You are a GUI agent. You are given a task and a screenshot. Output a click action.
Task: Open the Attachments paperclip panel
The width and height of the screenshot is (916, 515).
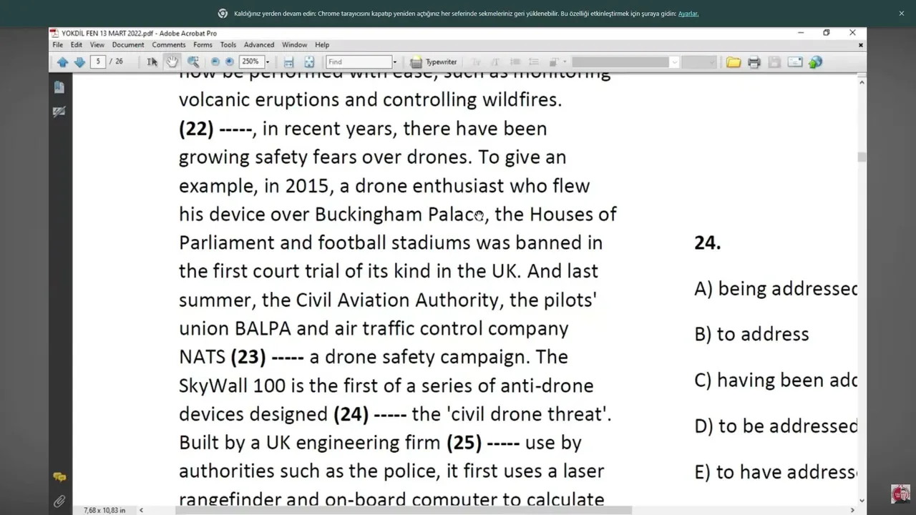(59, 501)
